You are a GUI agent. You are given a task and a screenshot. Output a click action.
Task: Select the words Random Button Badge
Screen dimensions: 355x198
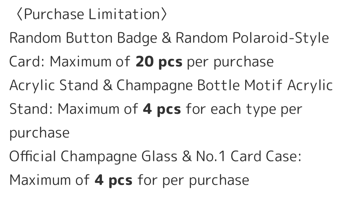[x=83, y=38]
